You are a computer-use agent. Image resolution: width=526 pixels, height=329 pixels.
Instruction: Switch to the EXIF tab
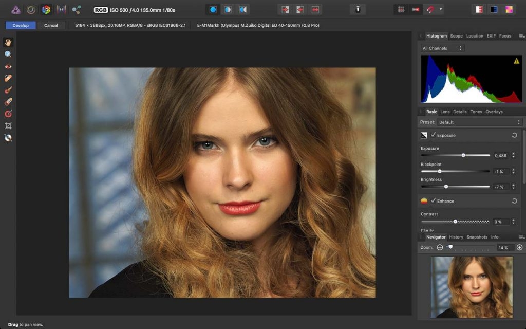(x=491, y=36)
